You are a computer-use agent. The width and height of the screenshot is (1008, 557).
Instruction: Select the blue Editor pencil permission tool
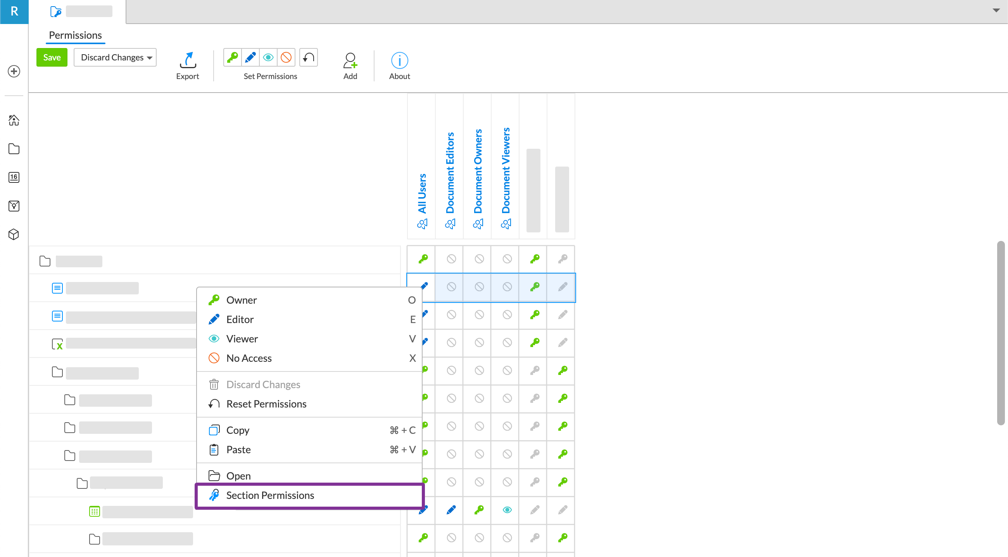250,58
